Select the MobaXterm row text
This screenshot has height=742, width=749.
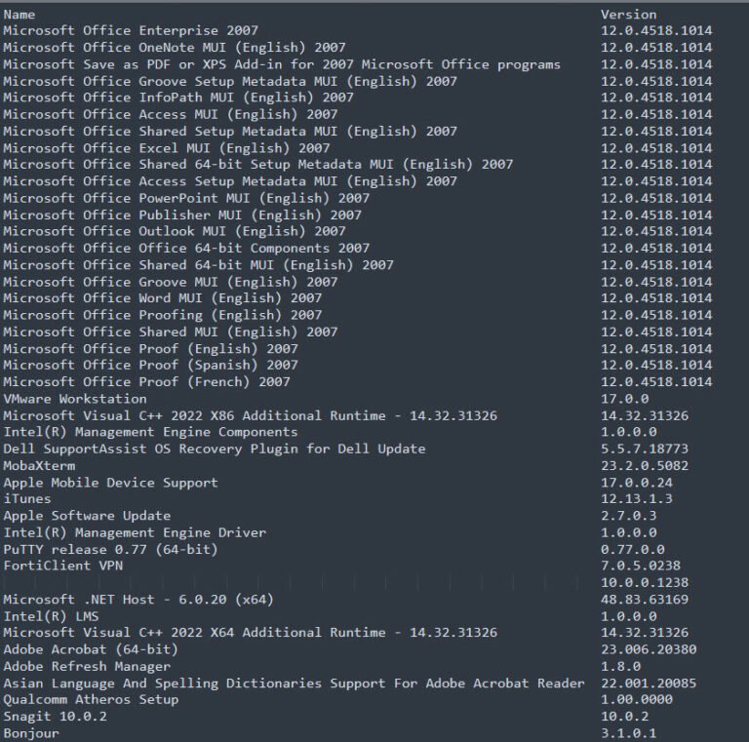coord(39,465)
